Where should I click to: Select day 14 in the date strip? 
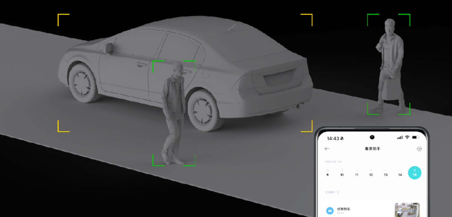pos(400,173)
